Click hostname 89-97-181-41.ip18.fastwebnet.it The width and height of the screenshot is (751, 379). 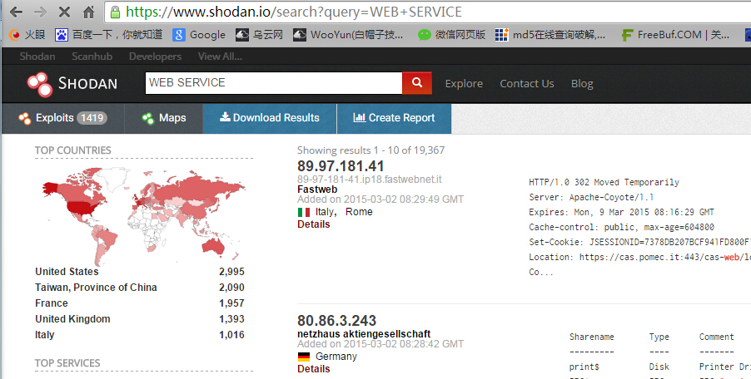pos(370,180)
